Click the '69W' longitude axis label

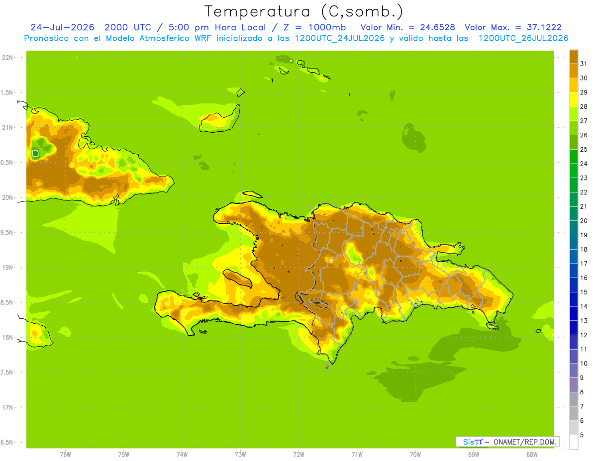click(474, 455)
